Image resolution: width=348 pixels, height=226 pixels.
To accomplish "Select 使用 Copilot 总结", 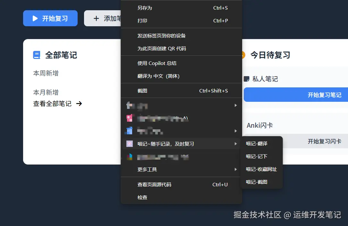I will (181, 63).
